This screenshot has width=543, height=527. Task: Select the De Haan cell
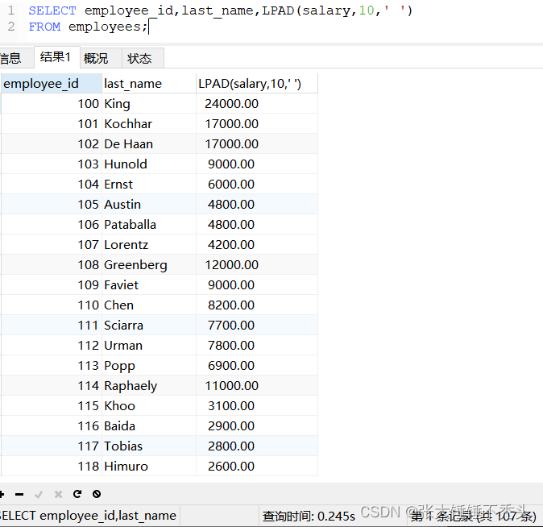click(x=149, y=143)
